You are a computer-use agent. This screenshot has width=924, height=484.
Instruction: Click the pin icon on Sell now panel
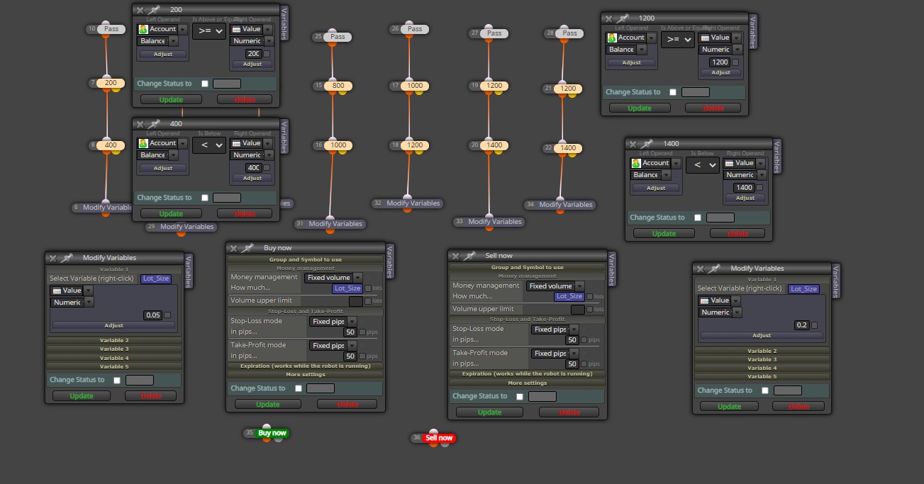click(469, 256)
